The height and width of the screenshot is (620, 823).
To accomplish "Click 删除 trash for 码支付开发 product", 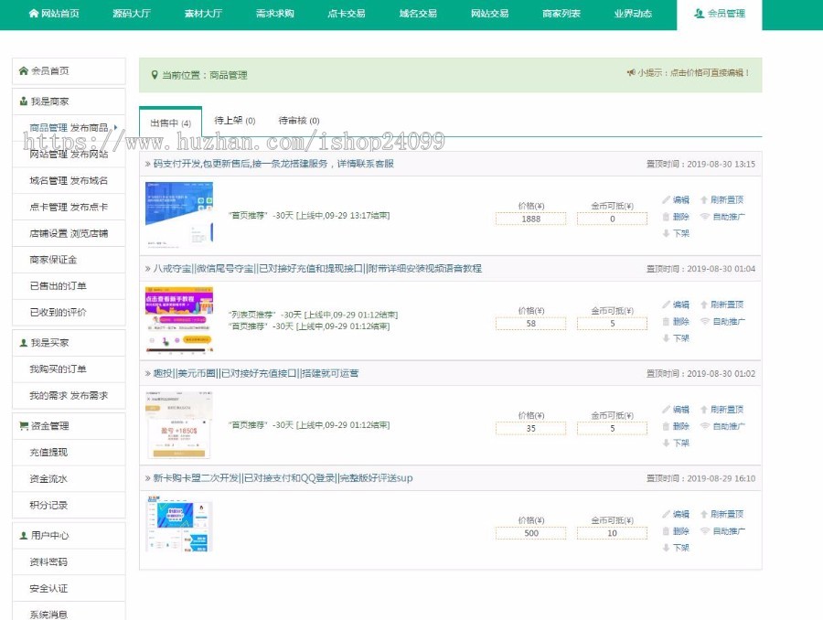I will pos(676,217).
